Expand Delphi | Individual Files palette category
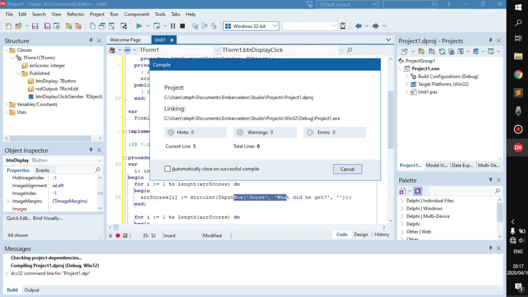 (402, 200)
